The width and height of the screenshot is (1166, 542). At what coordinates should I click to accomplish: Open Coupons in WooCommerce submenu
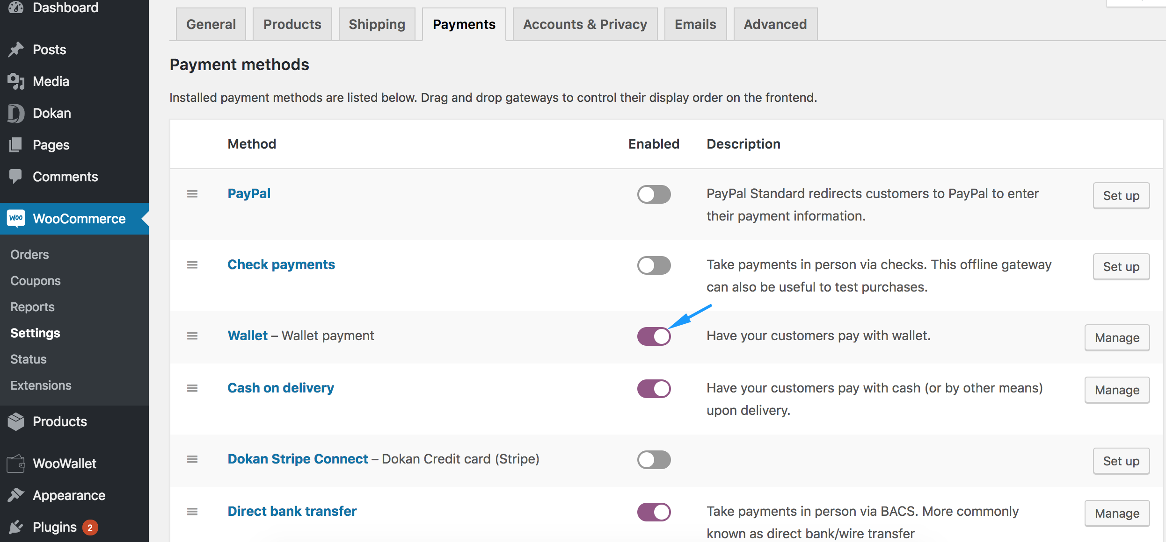coord(36,281)
